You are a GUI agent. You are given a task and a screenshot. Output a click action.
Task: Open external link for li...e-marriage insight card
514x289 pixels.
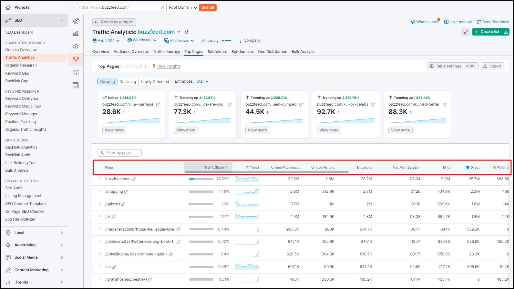point(158,105)
